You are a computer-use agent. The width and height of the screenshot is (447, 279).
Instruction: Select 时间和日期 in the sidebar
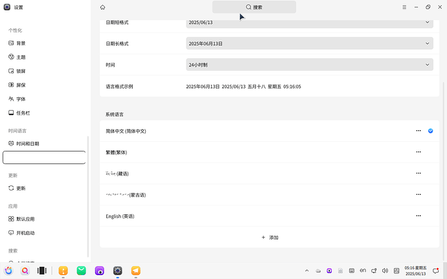27,144
